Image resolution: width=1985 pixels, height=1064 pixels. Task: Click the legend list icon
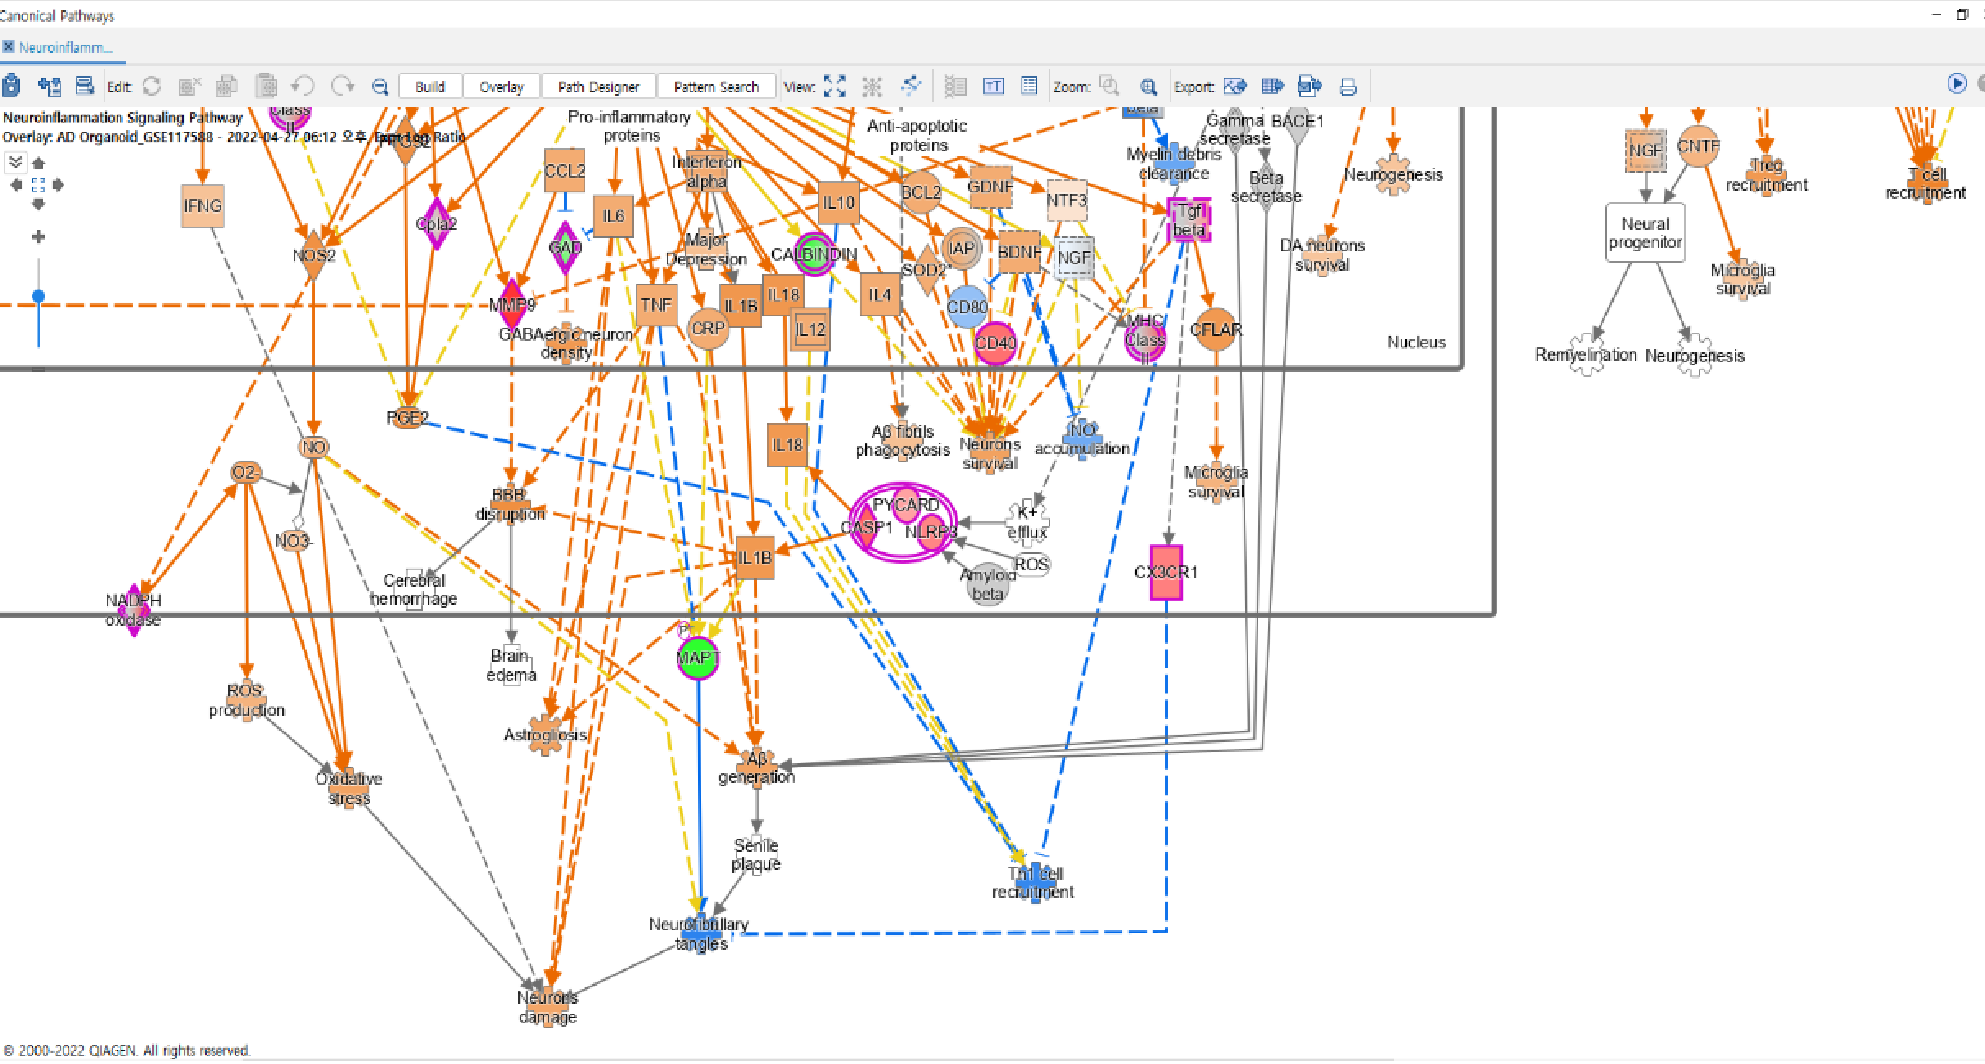pos(1029,86)
